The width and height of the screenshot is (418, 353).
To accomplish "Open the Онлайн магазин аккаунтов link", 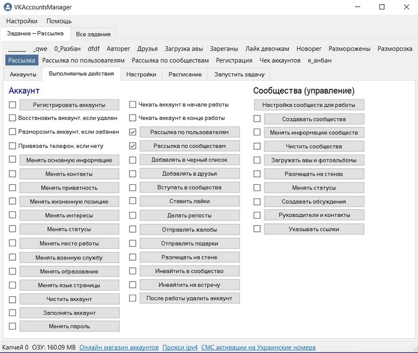I will (119, 347).
